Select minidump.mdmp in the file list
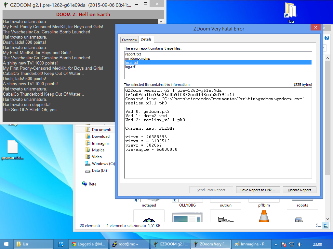This screenshot has width=333, height=249. coord(218,58)
